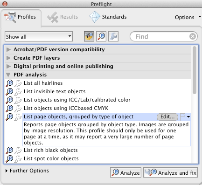Expand Create PDF layers group
This screenshot has height=185, width=202.
tap(8, 58)
